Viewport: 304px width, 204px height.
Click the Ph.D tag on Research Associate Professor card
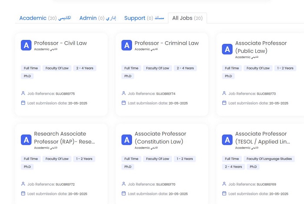(x=27, y=167)
